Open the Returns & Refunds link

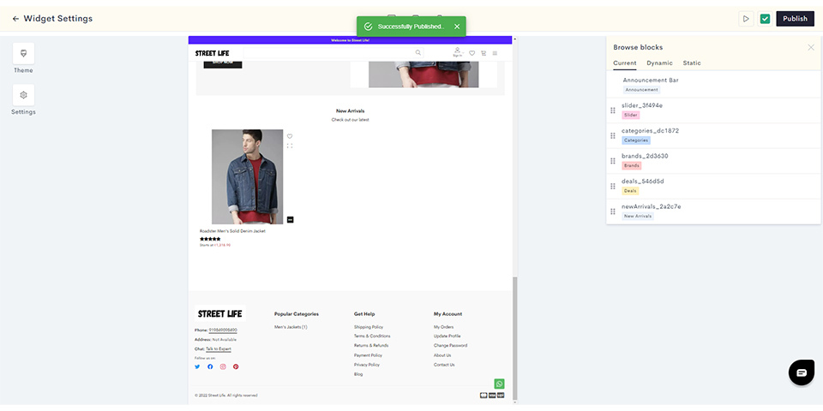(x=371, y=345)
